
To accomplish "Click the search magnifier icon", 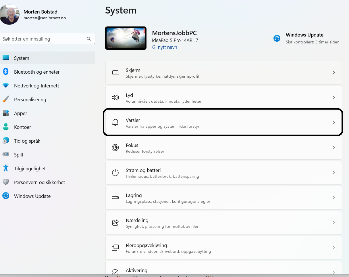I will click(89, 39).
